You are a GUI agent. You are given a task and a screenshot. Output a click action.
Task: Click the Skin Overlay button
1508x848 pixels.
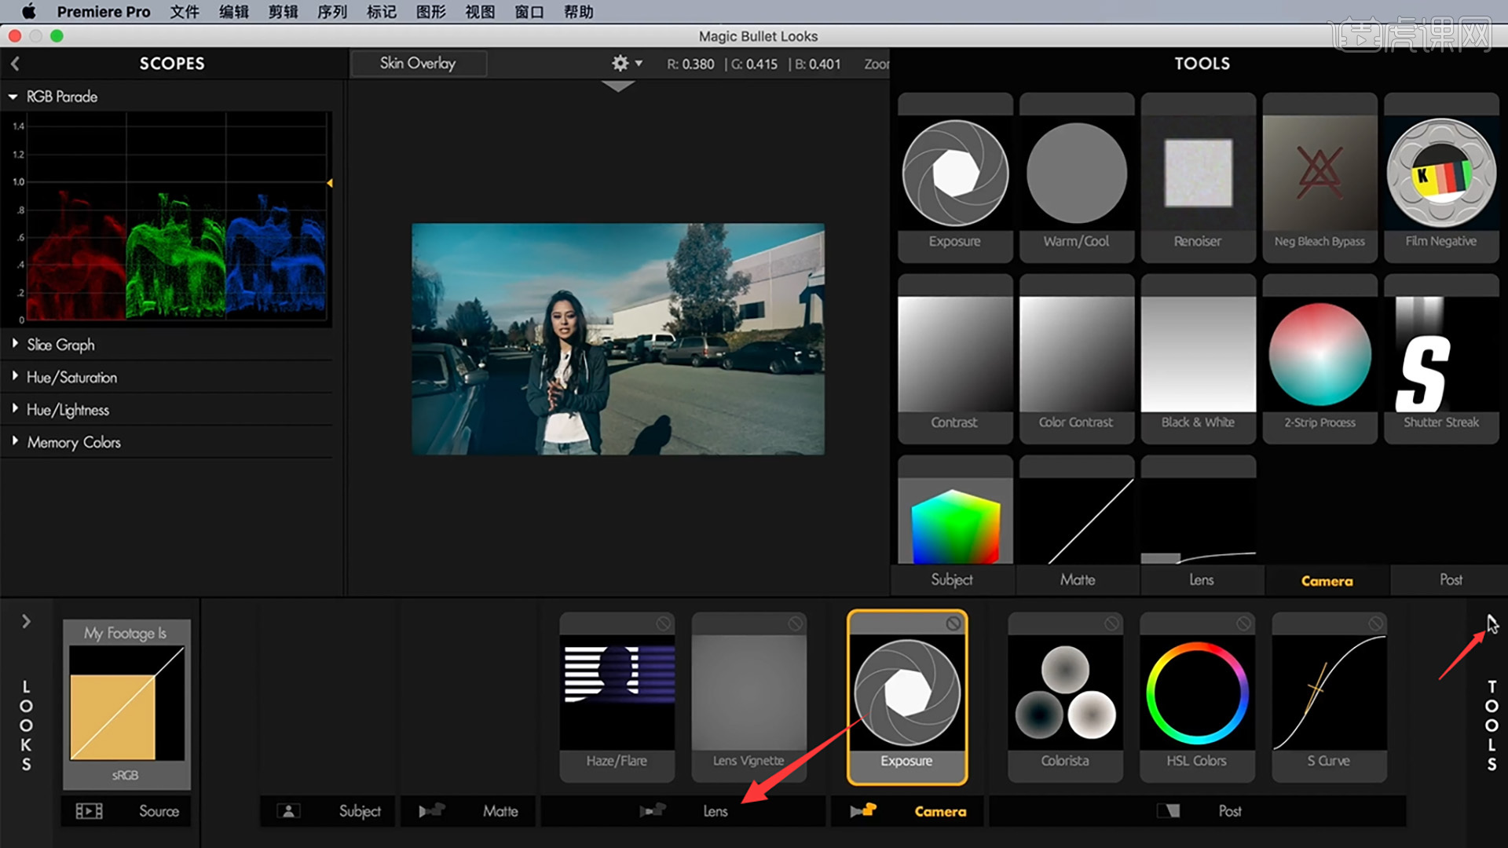pos(418,63)
